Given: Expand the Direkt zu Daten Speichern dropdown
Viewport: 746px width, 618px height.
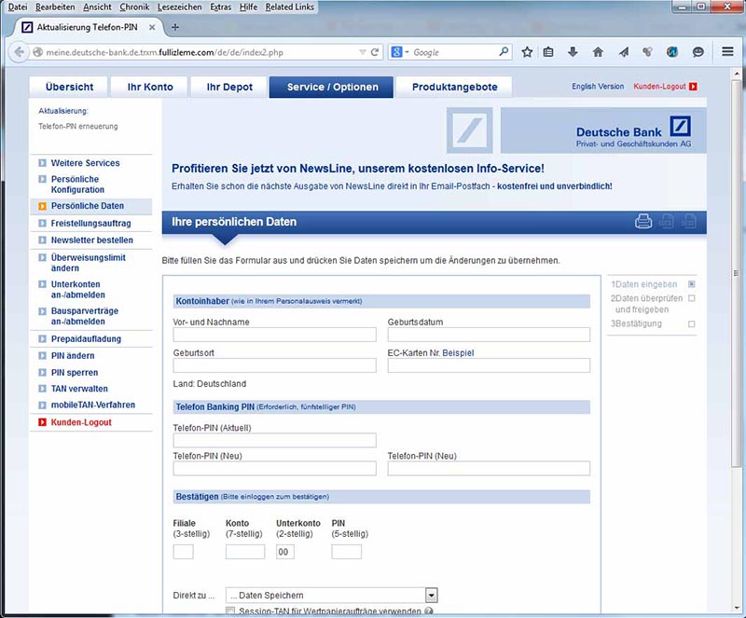Looking at the screenshot, I should 431,596.
